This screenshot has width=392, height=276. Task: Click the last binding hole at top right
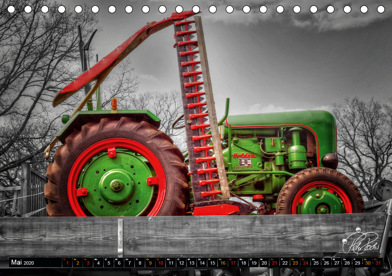click(x=381, y=9)
